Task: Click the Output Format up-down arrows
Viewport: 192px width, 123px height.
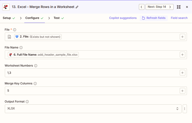Action: 177,109
